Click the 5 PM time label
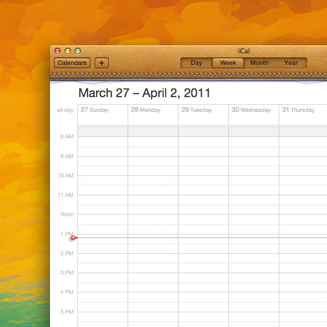 67,312
